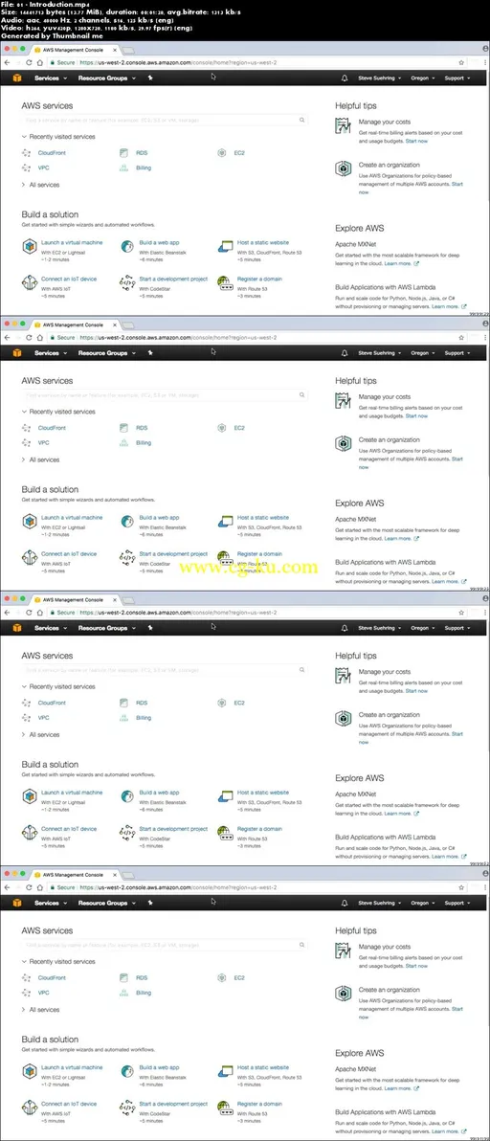Open the Support menu in the bottom frame
The height and width of the screenshot is (1141, 490).
point(457,903)
